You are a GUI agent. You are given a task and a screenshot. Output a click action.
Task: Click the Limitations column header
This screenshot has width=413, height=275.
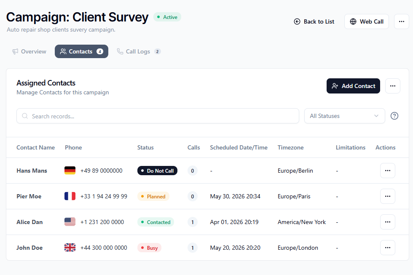pyautogui.click(x=351, y=148)
